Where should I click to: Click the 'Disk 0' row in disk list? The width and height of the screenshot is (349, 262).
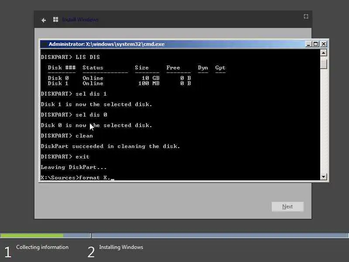click(x=119, y=78)
